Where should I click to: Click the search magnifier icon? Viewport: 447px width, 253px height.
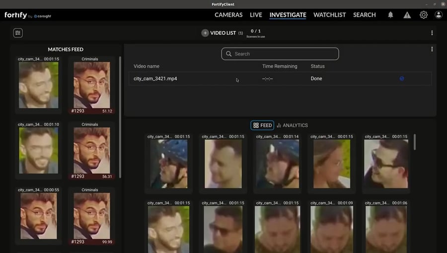[x=229, y=54]
